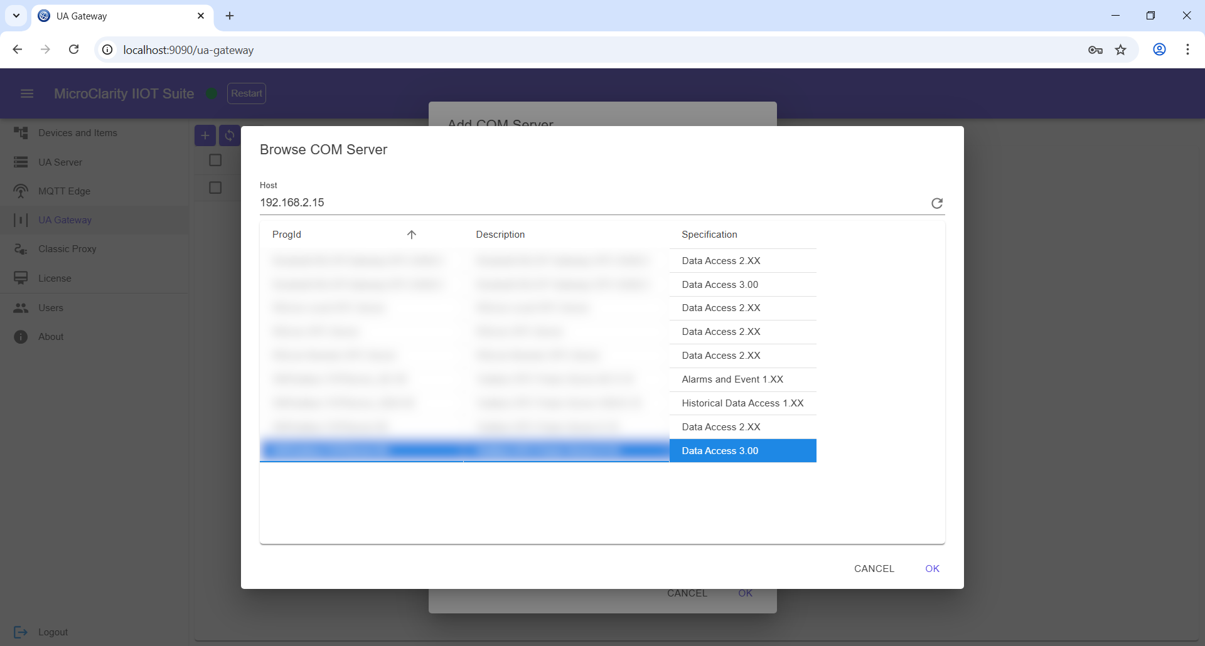
Task: Open the Users management section
Action: point(51,307)
